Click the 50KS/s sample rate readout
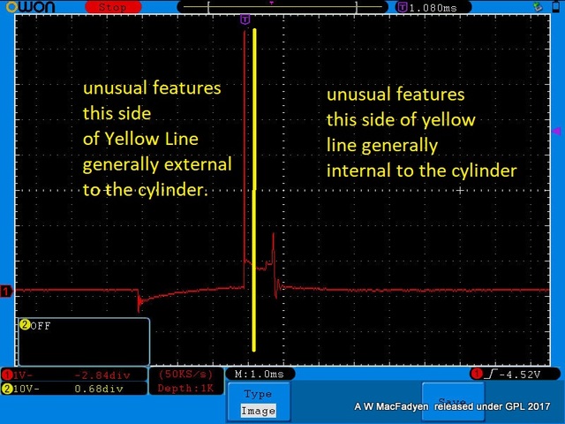565x424 pixels. tap(183, 375)
